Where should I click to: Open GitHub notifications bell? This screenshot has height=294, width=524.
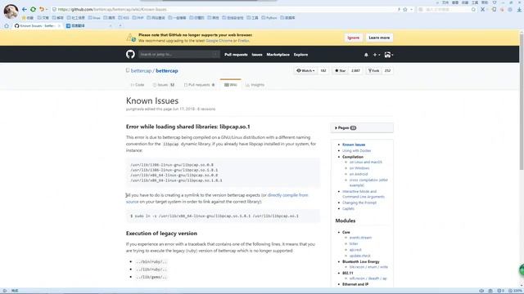tap(366, 55)
